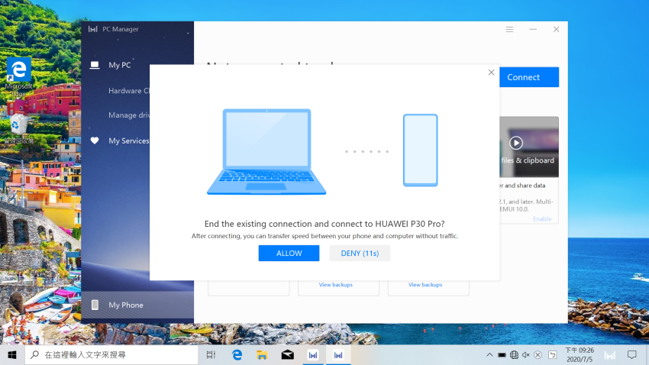Open the middle View backups link
Viewport: 649px width, 365px height.
[x=336, y=285]
